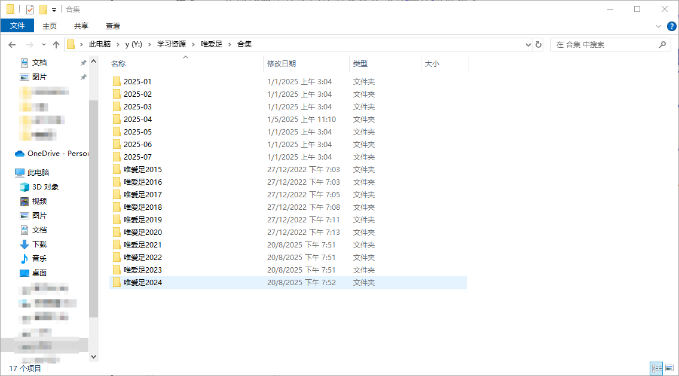Click the 2025-04 folder icon
Viewport: 679px width, 376px height.
click(x=117, y=120)
